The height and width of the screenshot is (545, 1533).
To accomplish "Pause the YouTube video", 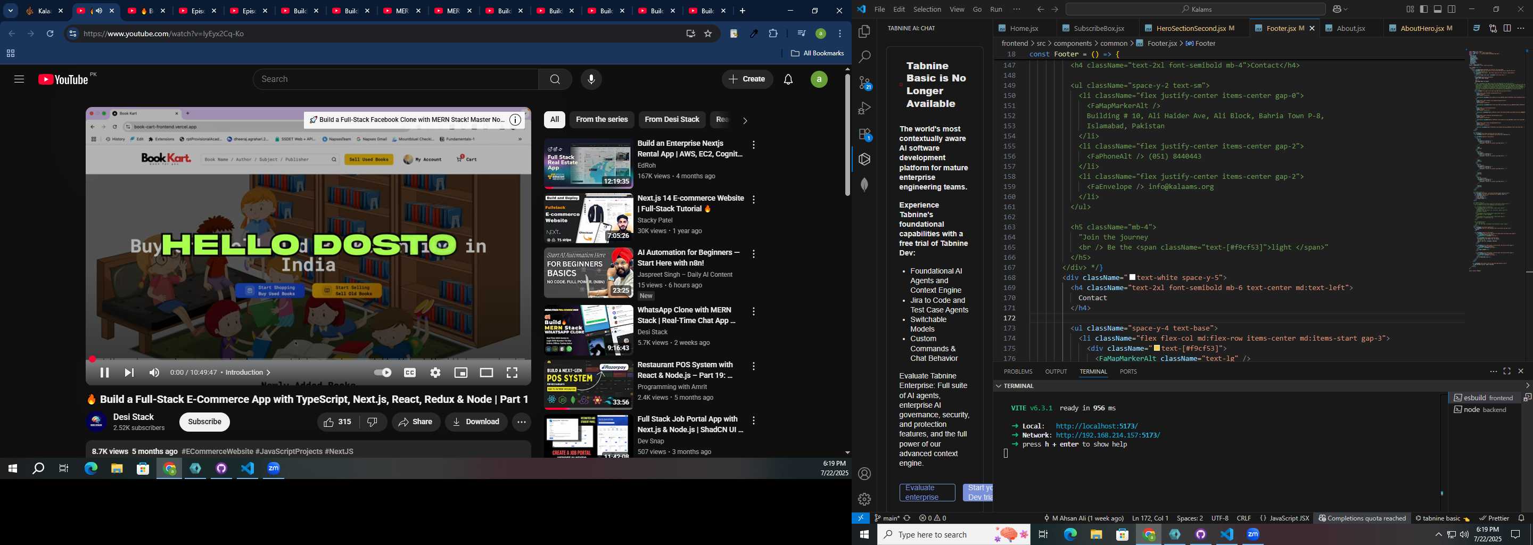I will (104, 373).
